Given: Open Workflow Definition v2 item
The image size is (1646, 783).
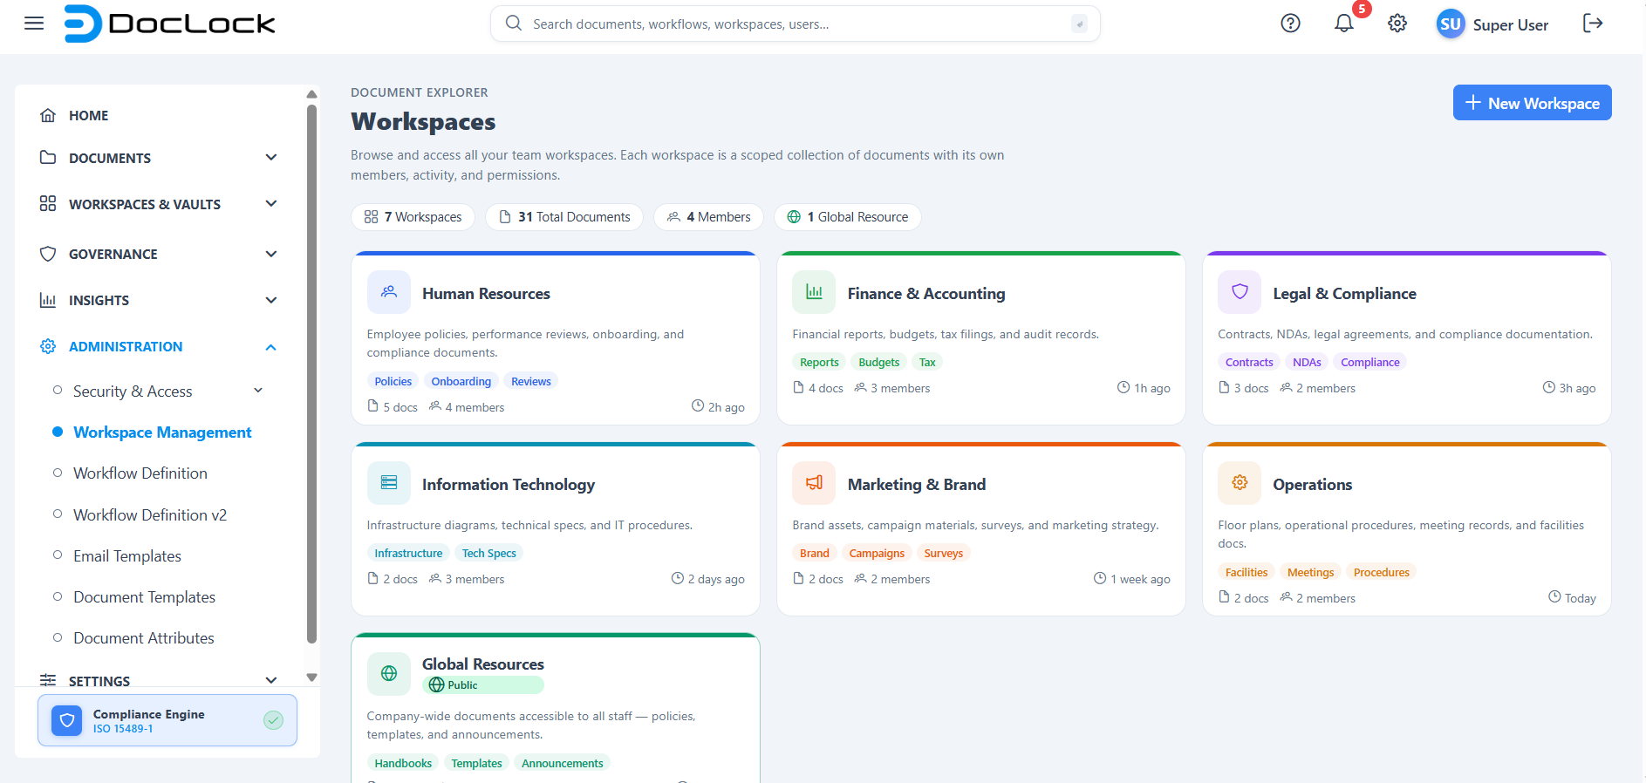Looking at the screenshot, I should (150, 515).
